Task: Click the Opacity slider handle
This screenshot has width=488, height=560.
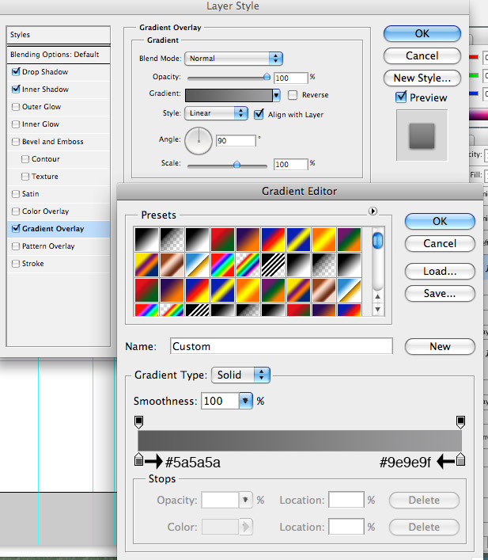Action: [x=267, y=76]
